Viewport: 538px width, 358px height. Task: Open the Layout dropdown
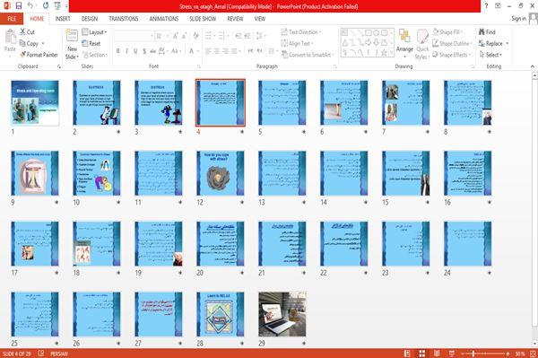point(94,32)
